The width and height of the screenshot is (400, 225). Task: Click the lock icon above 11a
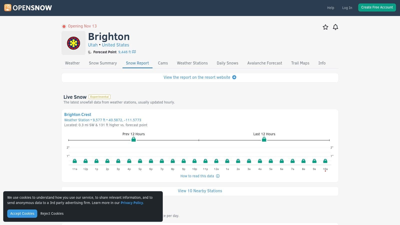75,161
